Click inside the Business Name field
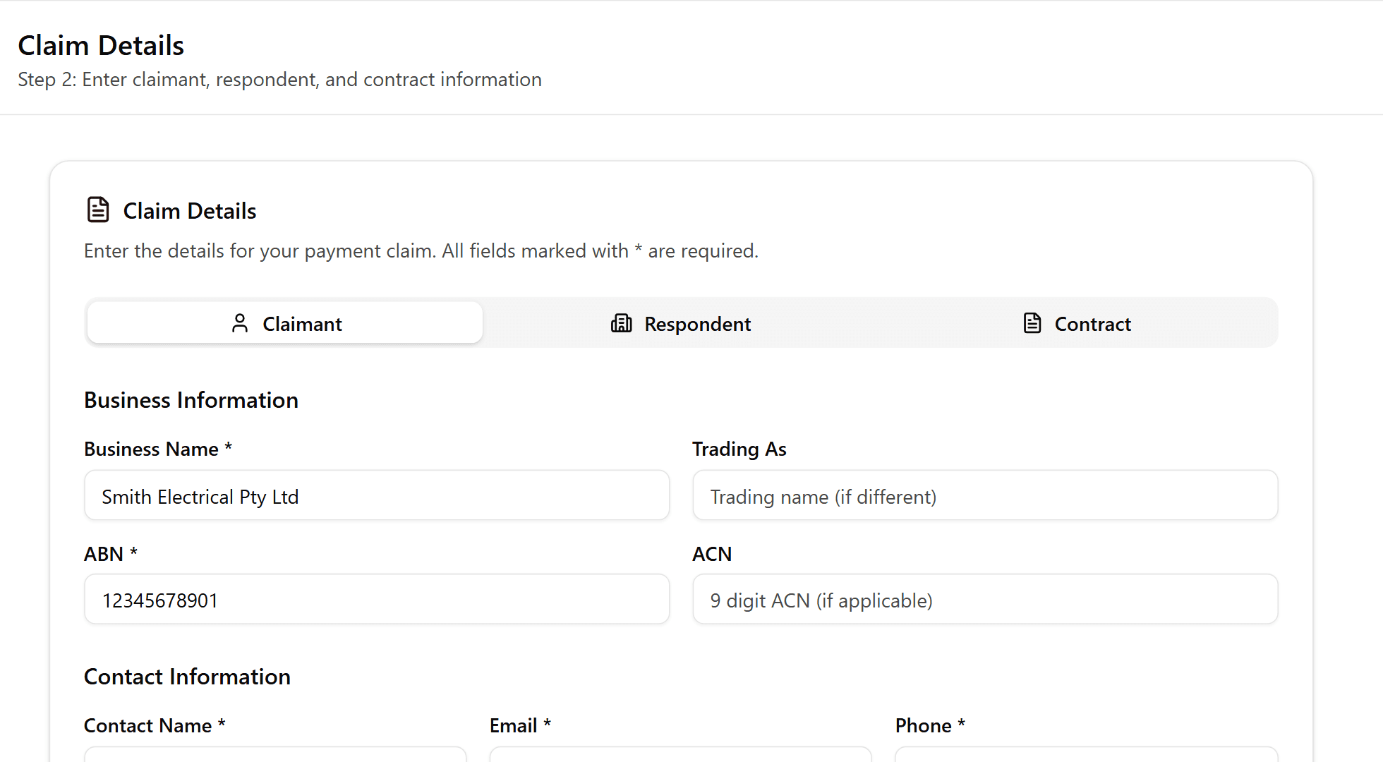 [x=377, y=495]
